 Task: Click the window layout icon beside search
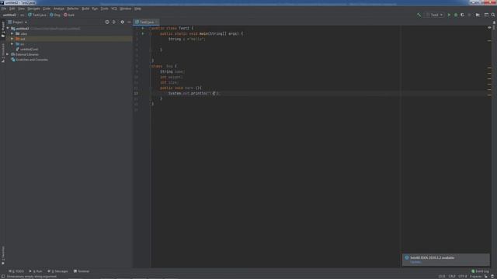click(486, 15)
